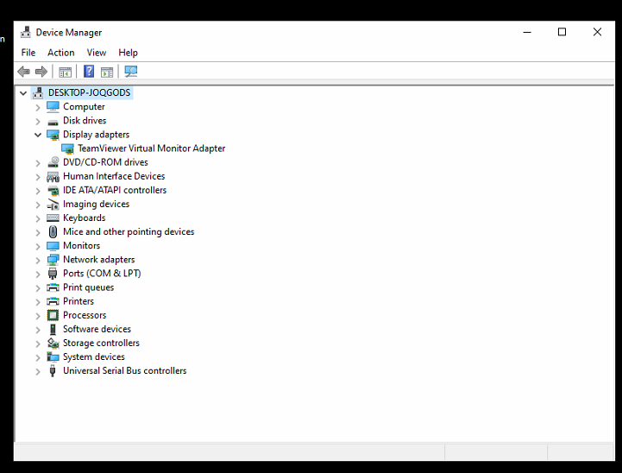Expand the Monitors chevron
622x473 pixels.
tap(38, 246)
